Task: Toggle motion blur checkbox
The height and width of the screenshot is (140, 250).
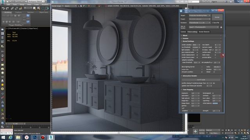Action: pyautogui.click(x=202, y=69)
